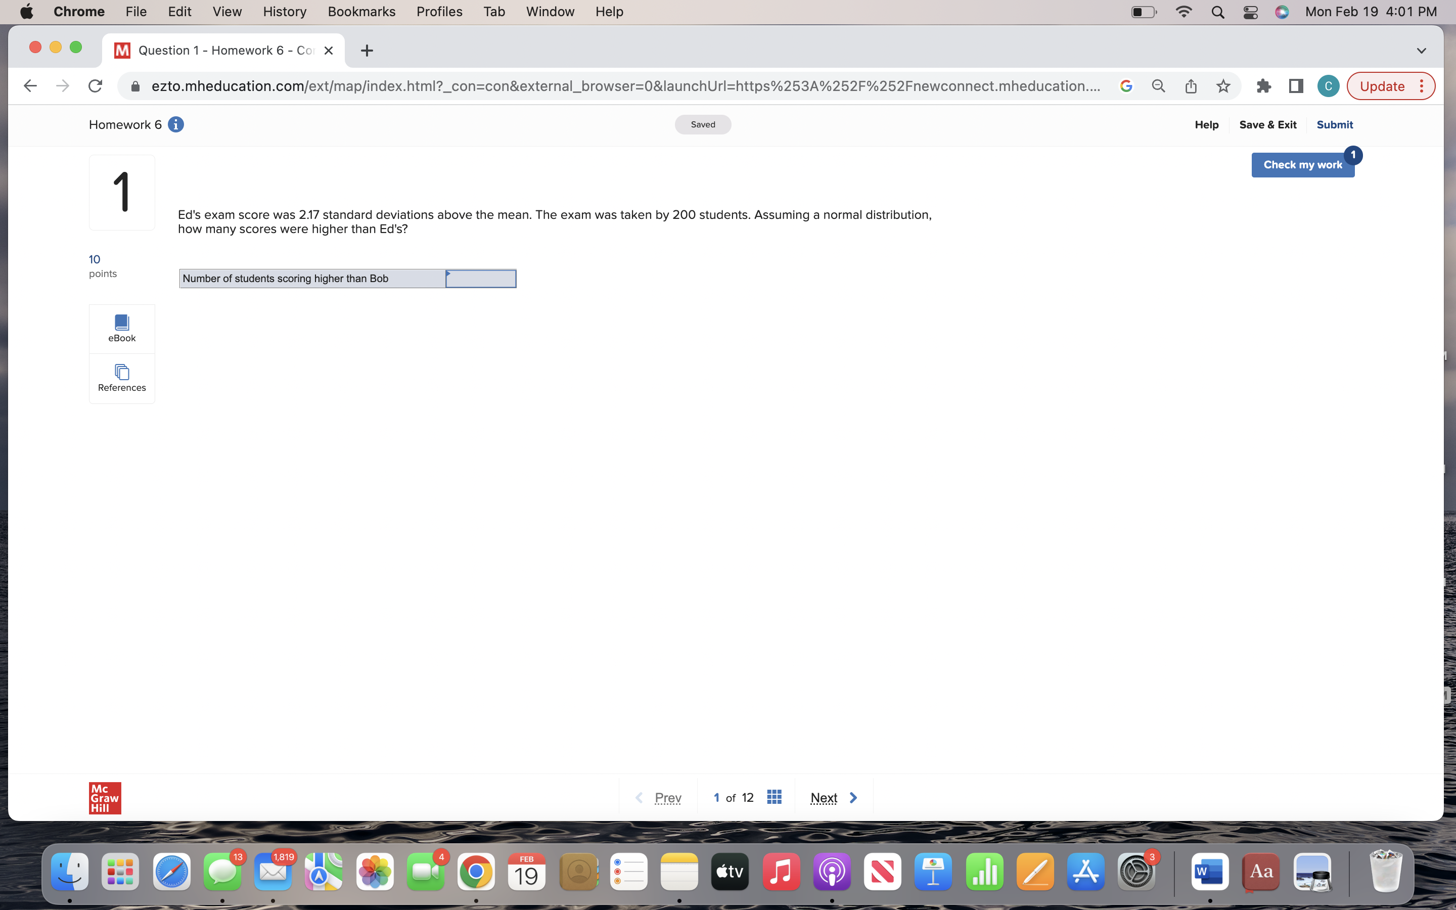Image resolution: width=1456 pixels, height=910 pixels.
Task: Launch Microsoft Word from the Dock
Action: pos(1210,871)
